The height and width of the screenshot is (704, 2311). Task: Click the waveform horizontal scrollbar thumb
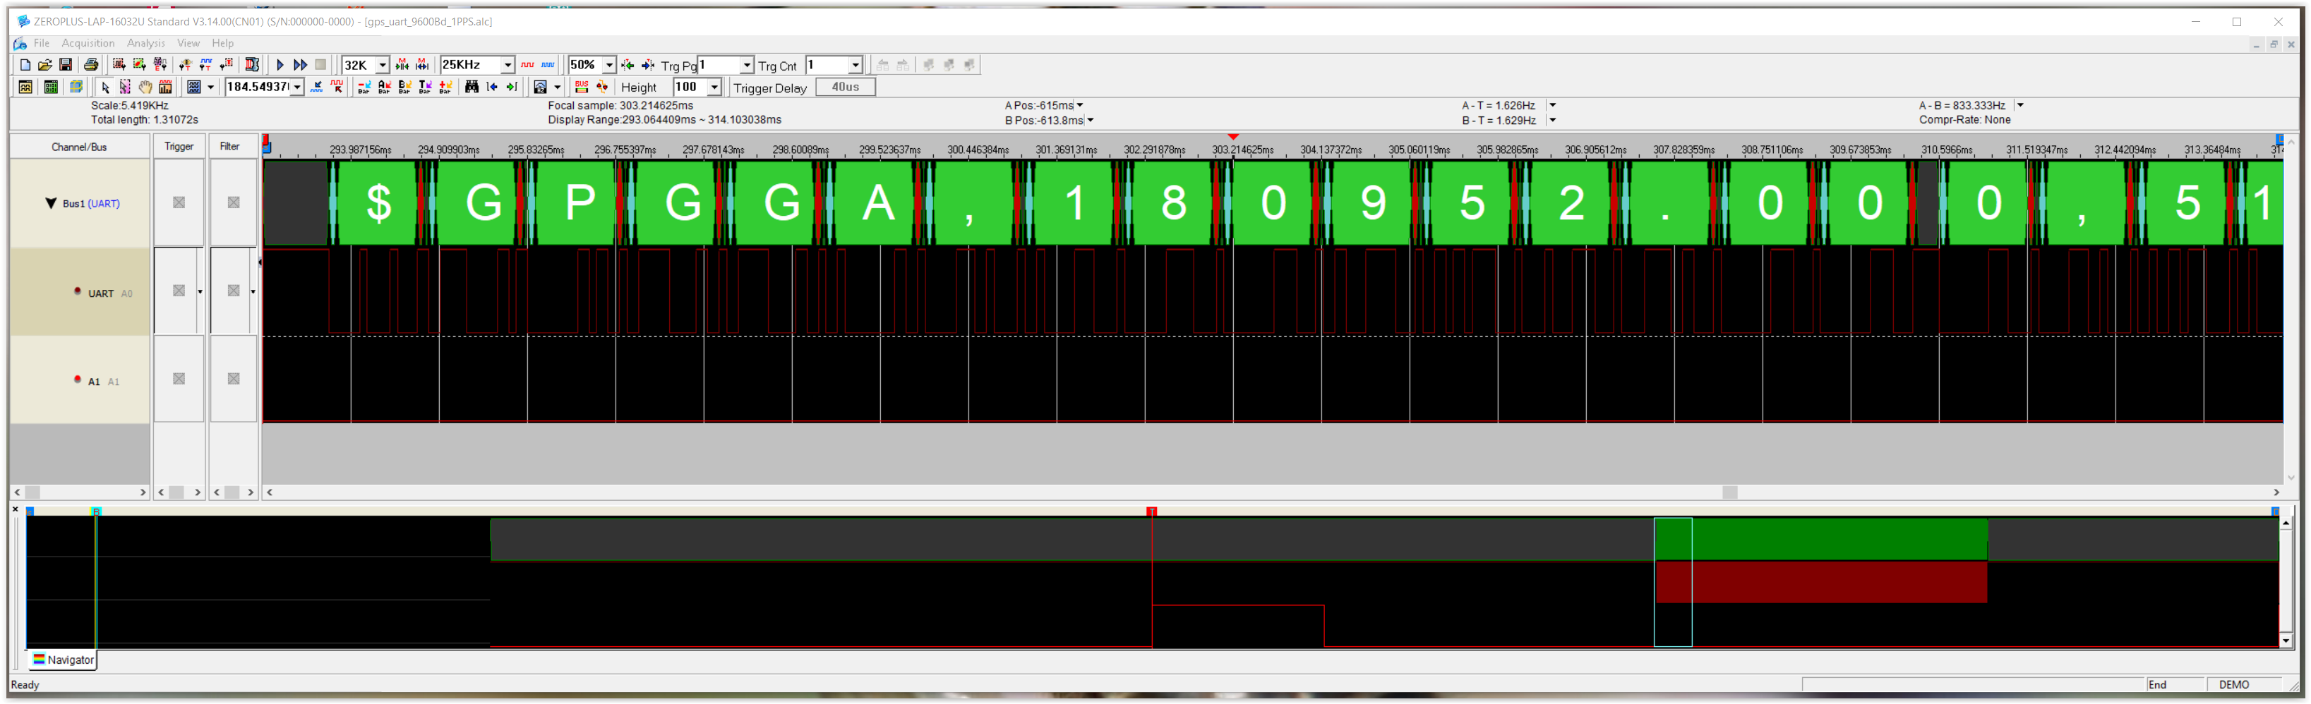(1729, 492)
